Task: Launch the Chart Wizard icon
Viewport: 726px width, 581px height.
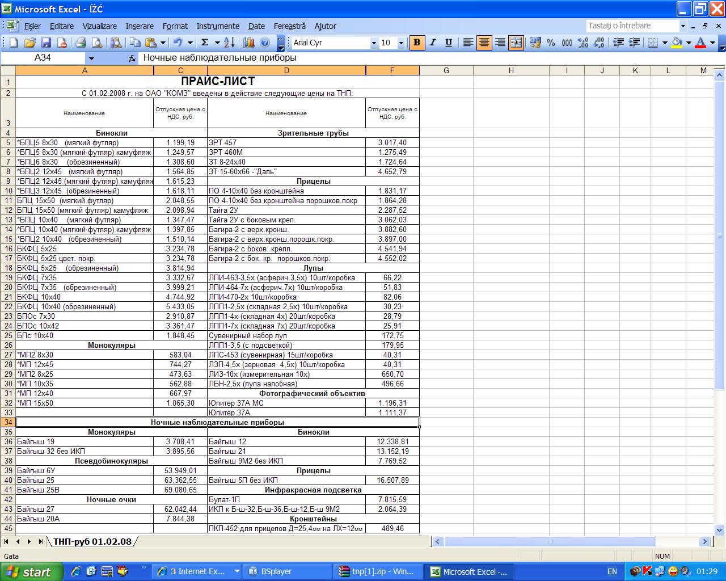Action: pyautogui.click(x=248, y=43)
